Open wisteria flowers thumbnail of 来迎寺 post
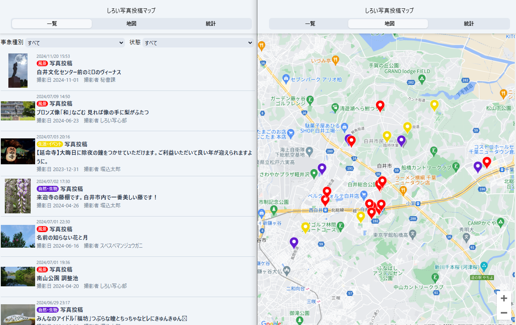 [x=18, y=196]
